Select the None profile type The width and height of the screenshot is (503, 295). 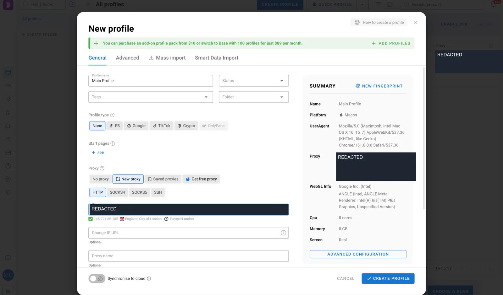coord(97,126)
